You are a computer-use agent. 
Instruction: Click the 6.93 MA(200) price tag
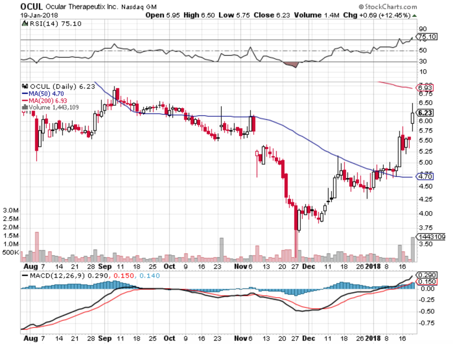coord(425,88)
